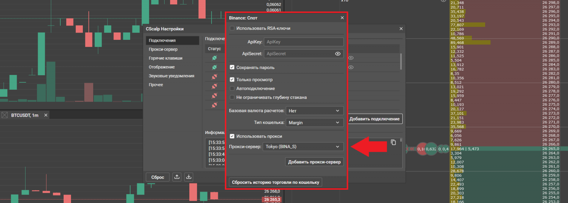Viewport: 568px width, 203px height.
Task: Show the ApiSecret value with eye icon
Action: tap(338, 54)
